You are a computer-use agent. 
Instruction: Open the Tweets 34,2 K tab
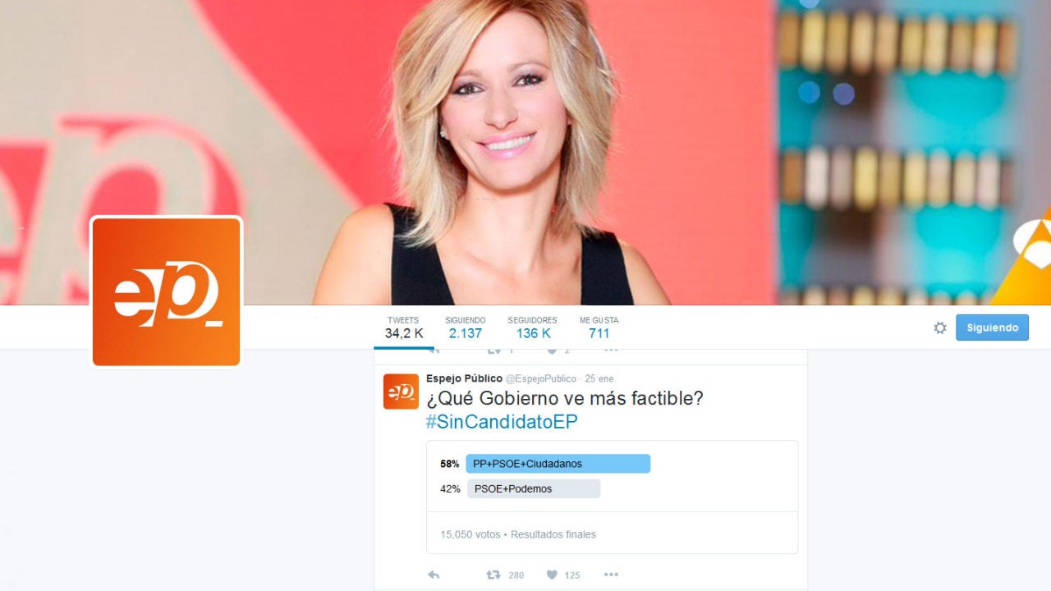coord(403,328)
